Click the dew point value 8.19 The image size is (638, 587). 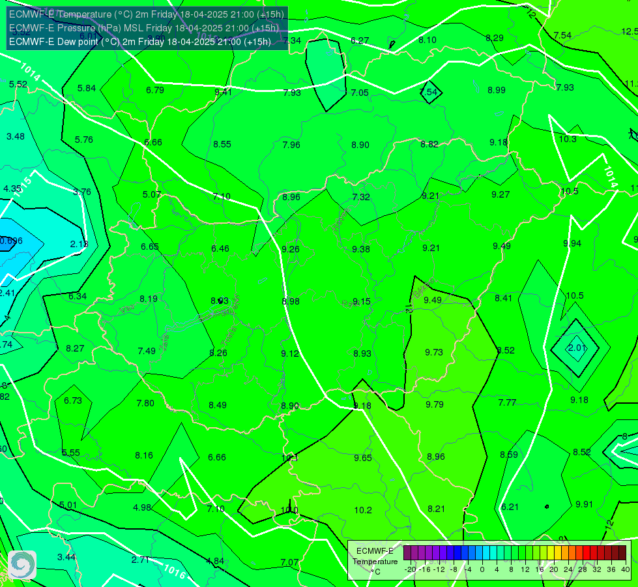tap(149, 299)
